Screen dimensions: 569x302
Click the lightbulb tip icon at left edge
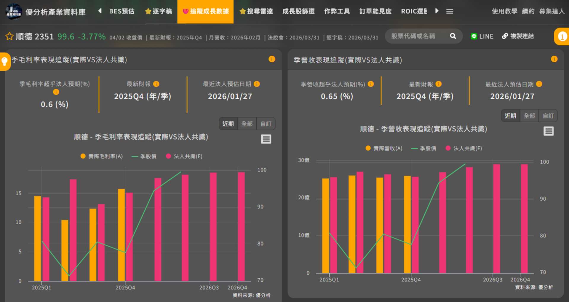tap(4, 61)
